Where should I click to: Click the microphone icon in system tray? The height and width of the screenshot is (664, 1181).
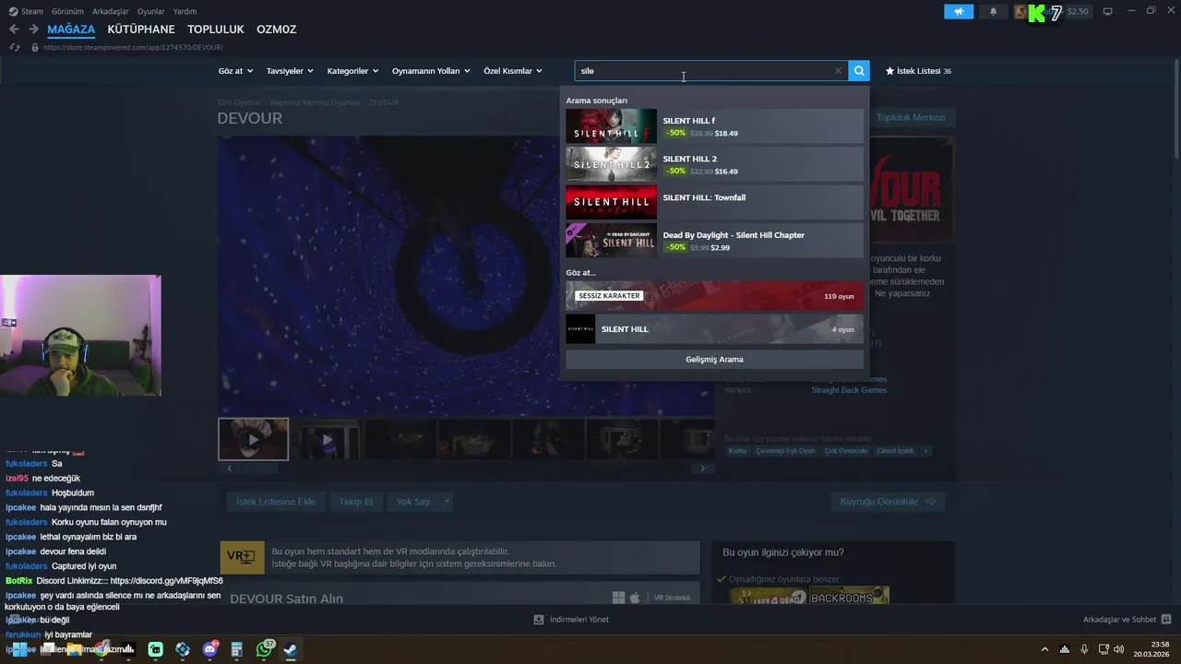[x=1084, y=649]
